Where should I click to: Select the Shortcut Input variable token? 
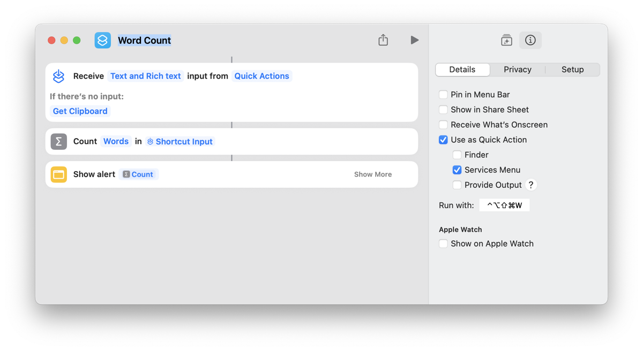pos(180,141)
